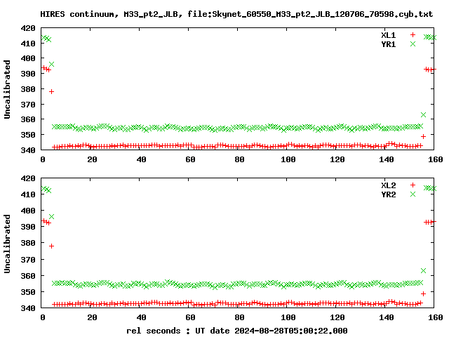Click the 420 tick label on top plot

click(x=28, y=28)
